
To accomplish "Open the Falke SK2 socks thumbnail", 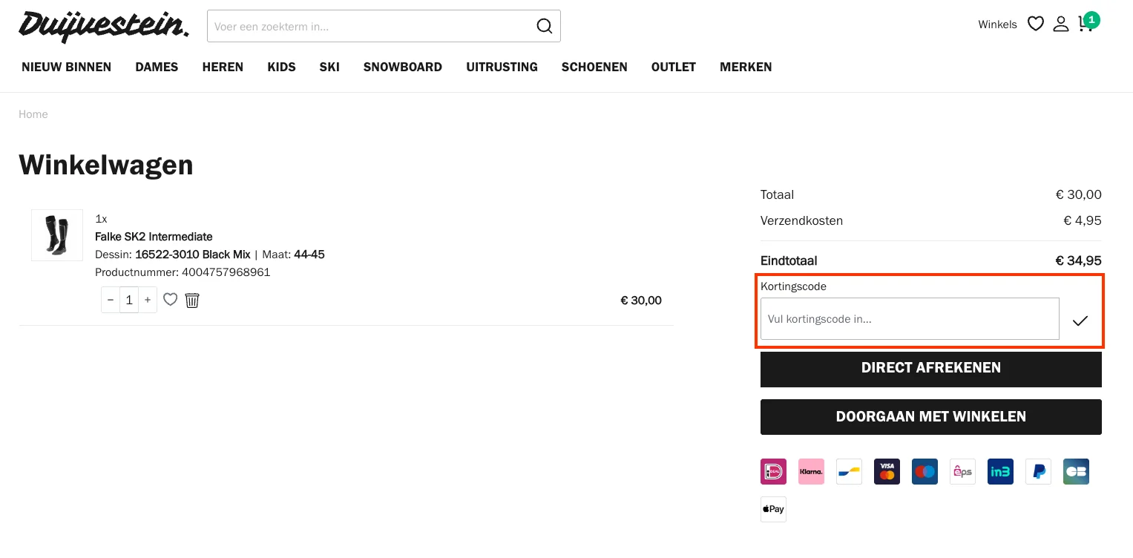I will point(57,235).
